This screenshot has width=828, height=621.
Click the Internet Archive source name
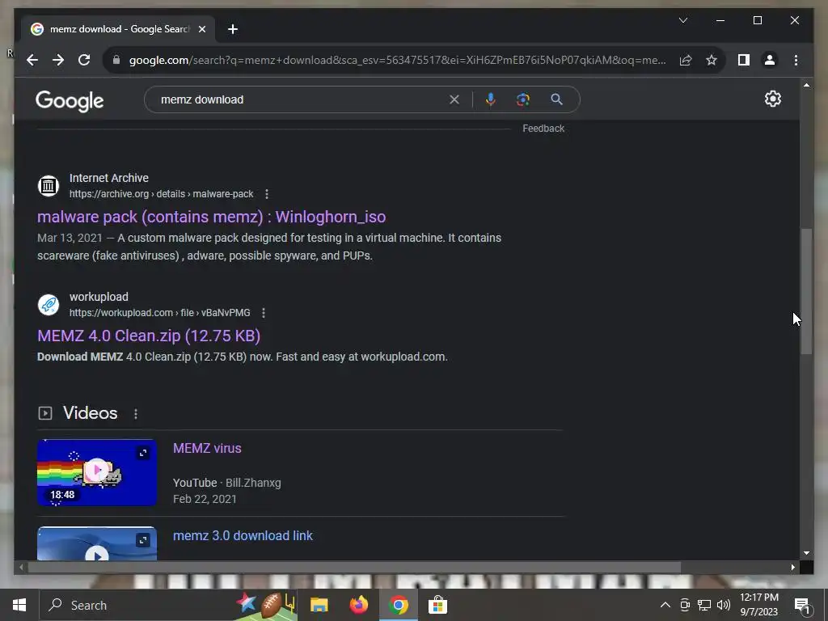point(109,178)
